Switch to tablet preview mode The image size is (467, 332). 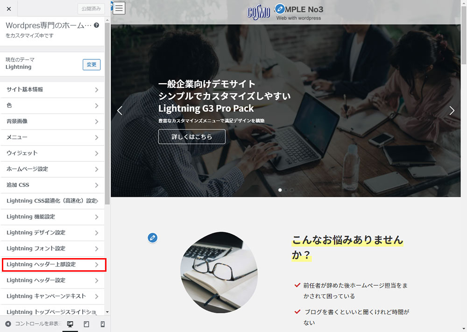[86, 324]
